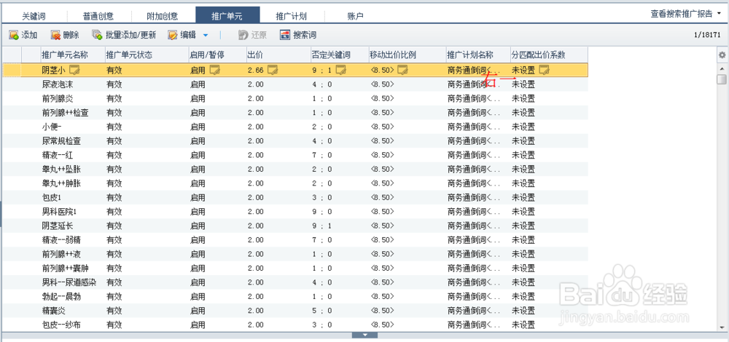Select the 睾丸++肿胀 row

click(x=295, y=183)
